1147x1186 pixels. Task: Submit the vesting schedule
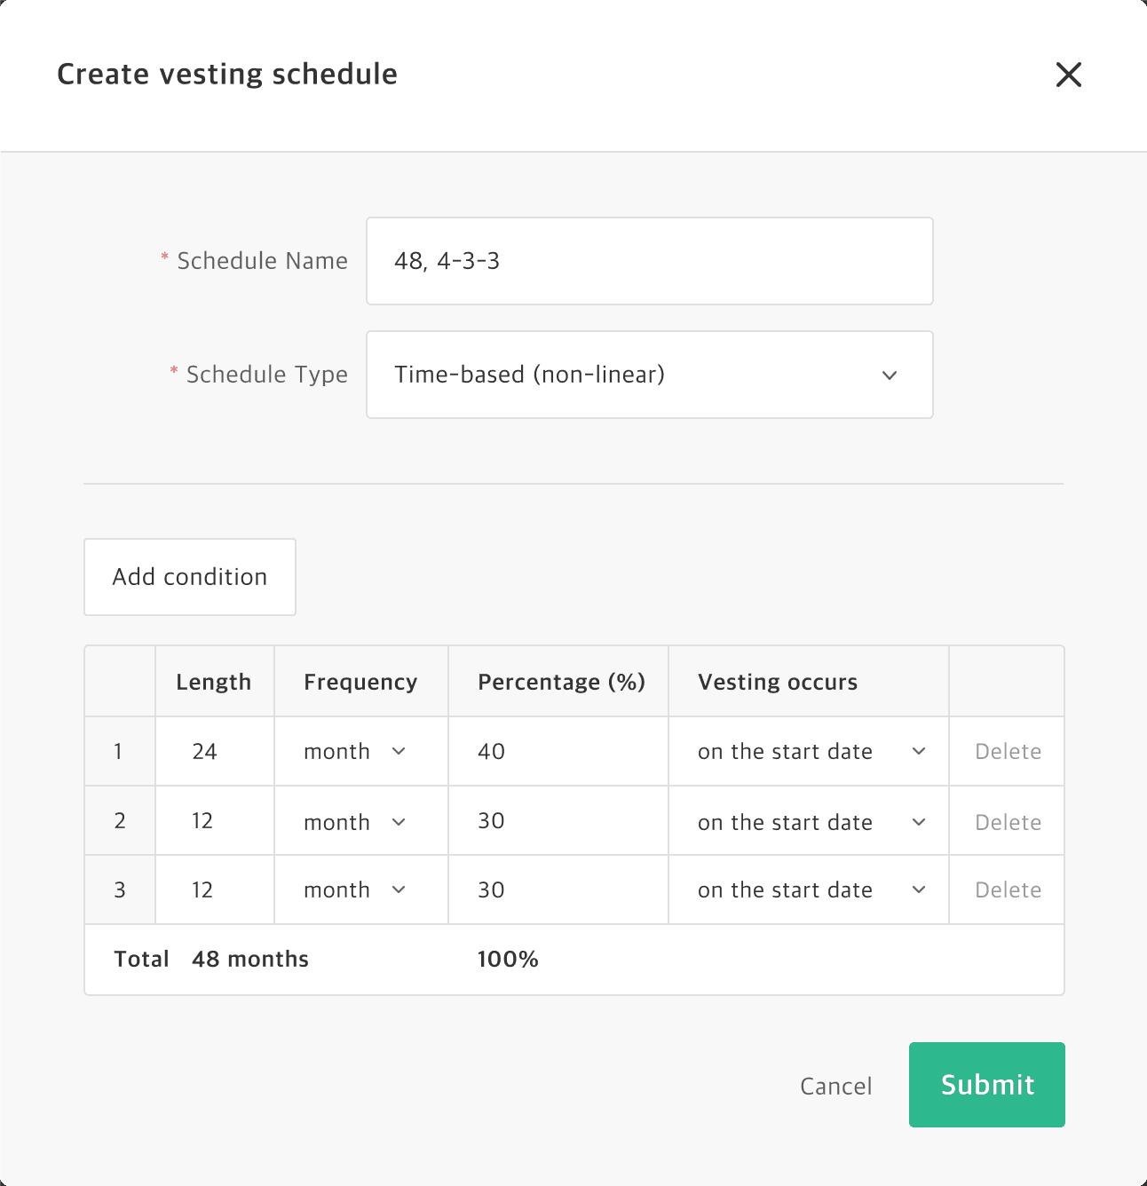pos(986,1085)
